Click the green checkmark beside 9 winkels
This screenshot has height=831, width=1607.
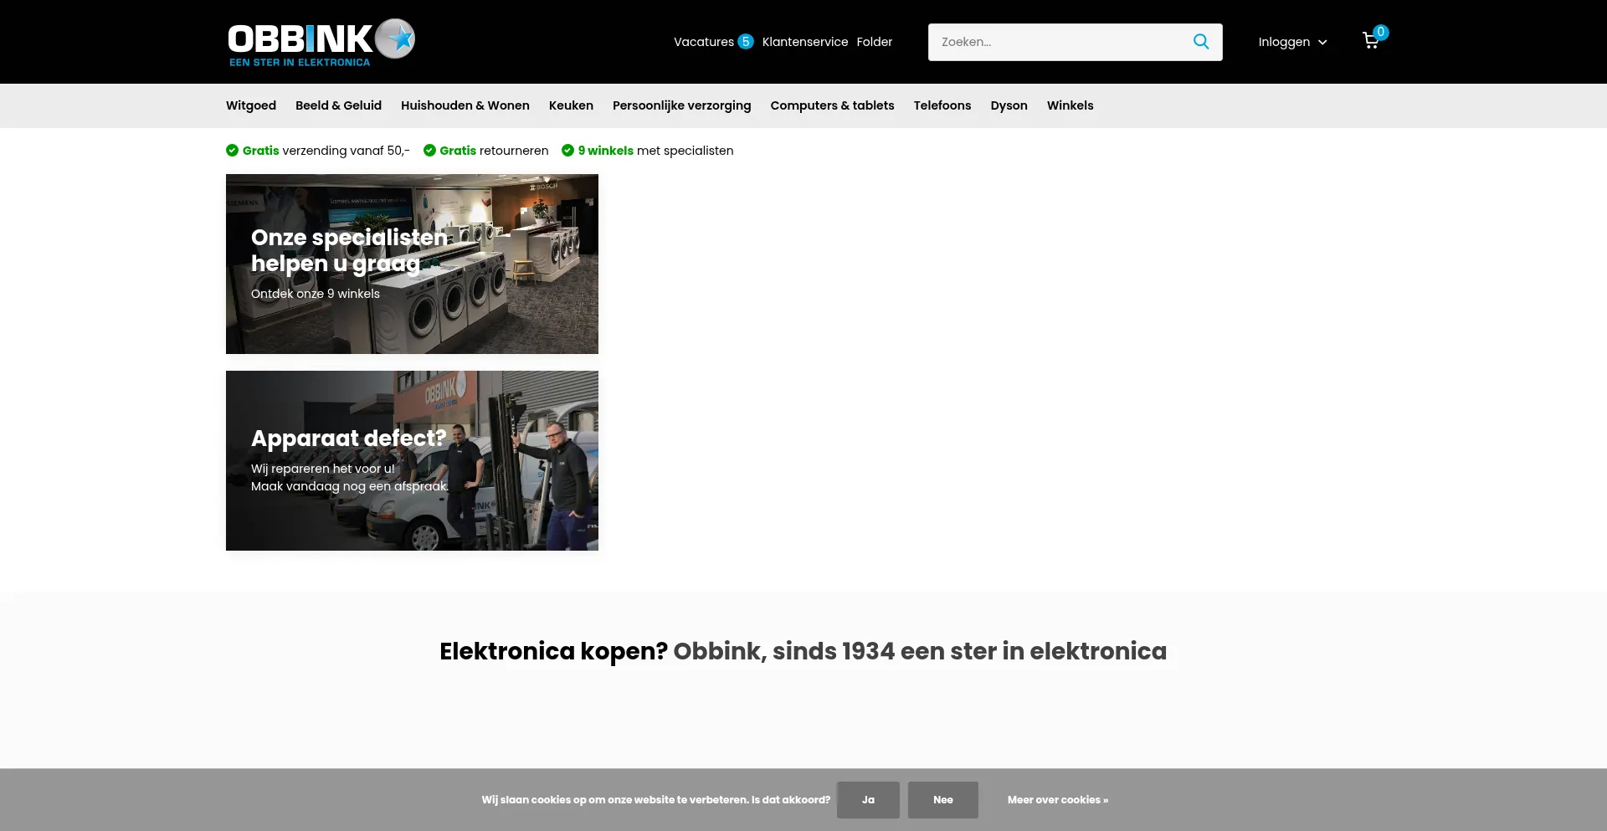click(567, 151)
